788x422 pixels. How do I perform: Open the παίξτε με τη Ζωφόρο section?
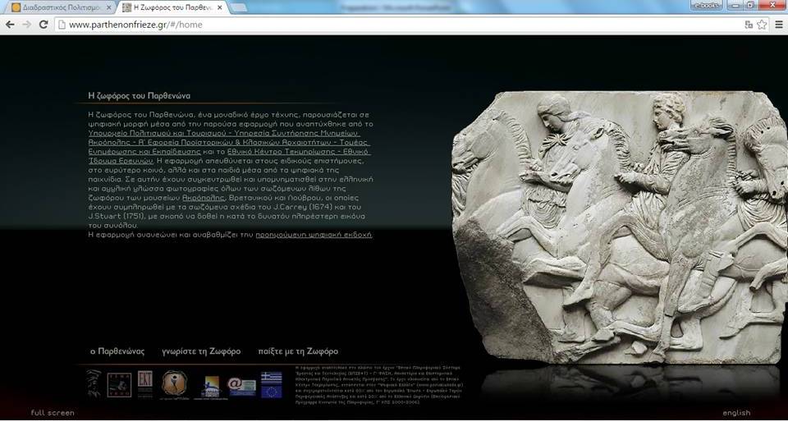coord(298,351)
